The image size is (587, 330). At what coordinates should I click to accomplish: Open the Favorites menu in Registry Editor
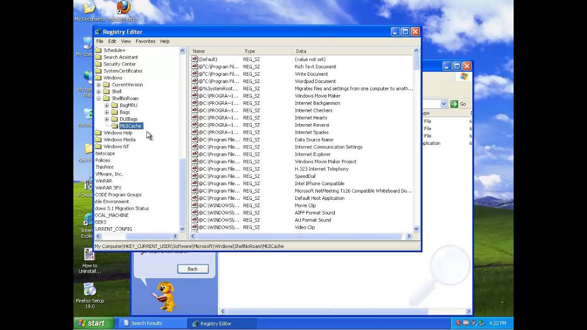pos(145,41)
